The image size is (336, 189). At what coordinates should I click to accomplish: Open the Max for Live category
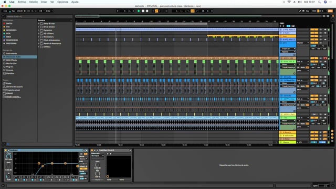(x=11, y=64)
